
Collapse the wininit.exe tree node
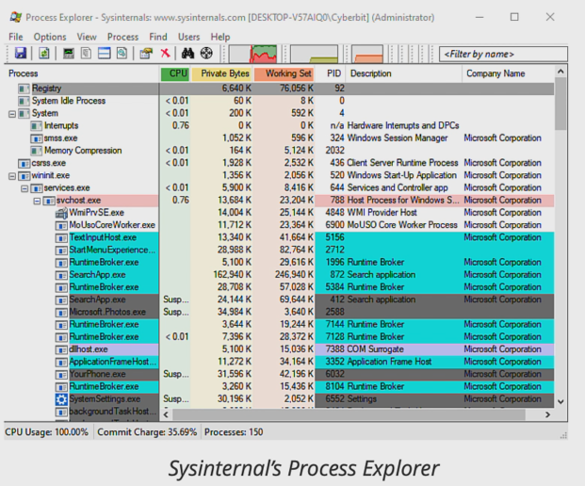pyautogui.click(x=12, y=176)
